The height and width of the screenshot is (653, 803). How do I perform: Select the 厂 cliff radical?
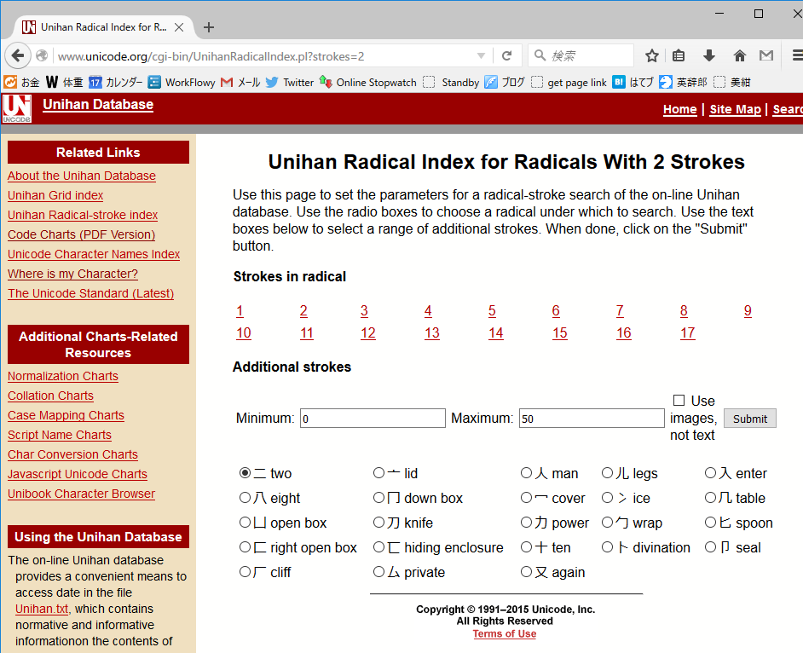tap(245, 571)
